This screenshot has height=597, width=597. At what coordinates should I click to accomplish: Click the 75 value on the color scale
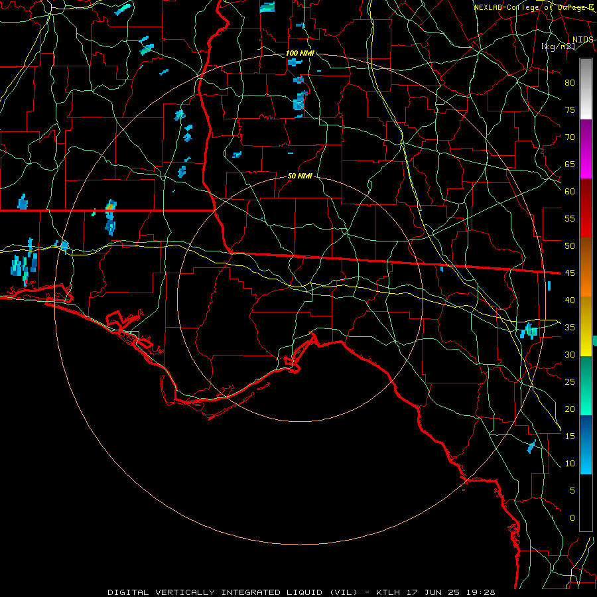(570, 109)
